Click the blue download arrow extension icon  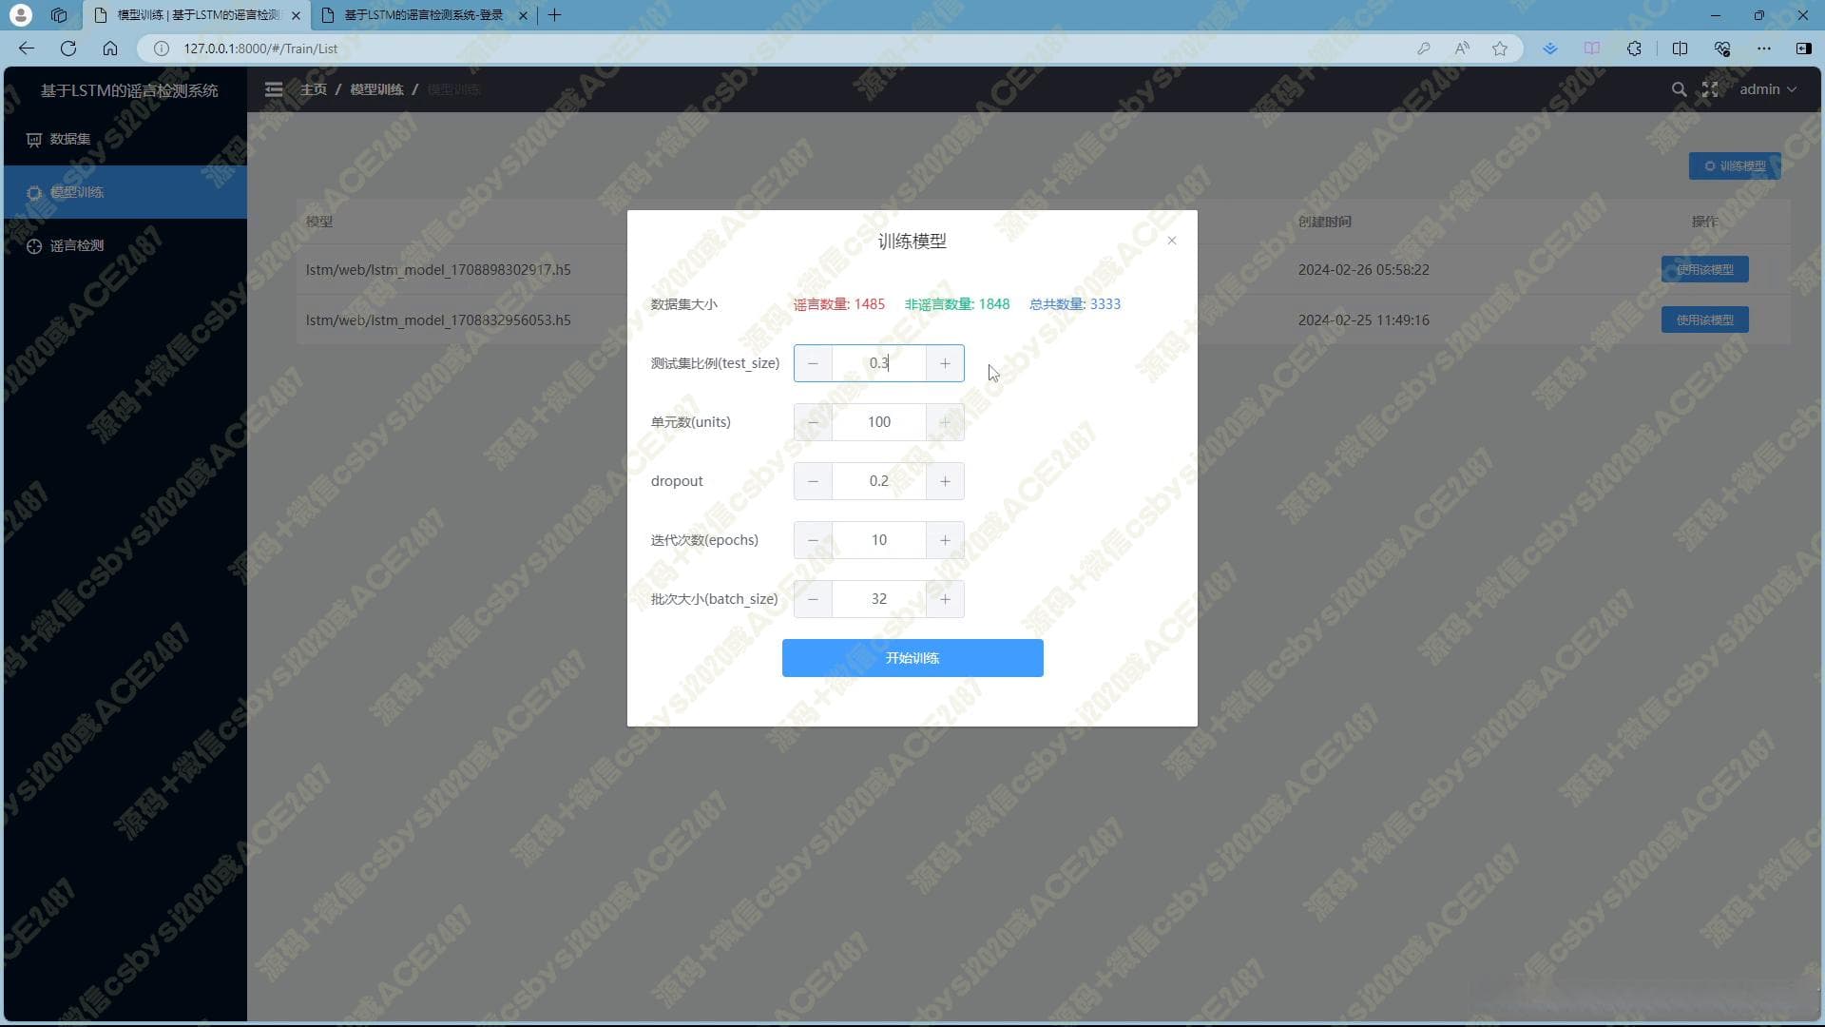click(x=1550, y=48)
